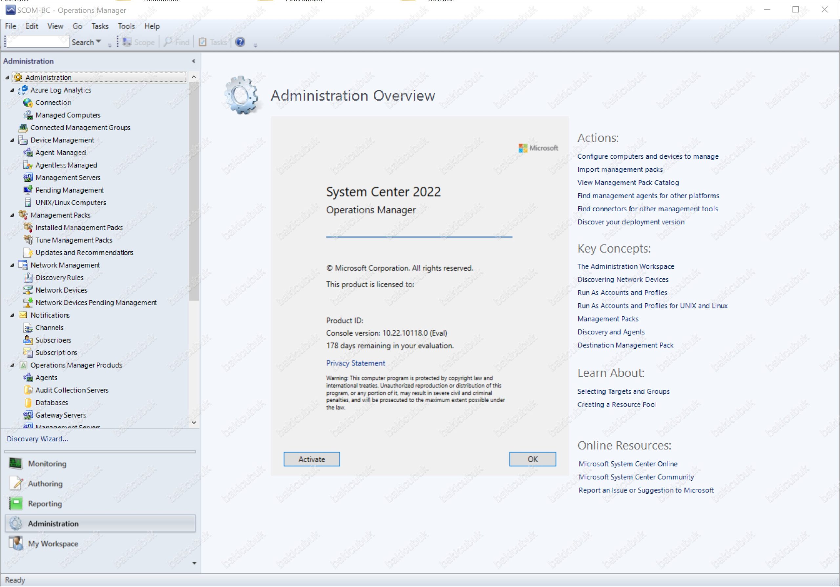Expand navigation buttons overflow arrow at bottom
840x587 pixels.
click(194, 563)
